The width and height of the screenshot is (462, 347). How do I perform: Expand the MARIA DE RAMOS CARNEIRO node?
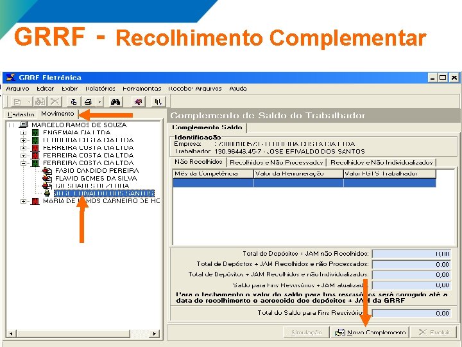23,201
